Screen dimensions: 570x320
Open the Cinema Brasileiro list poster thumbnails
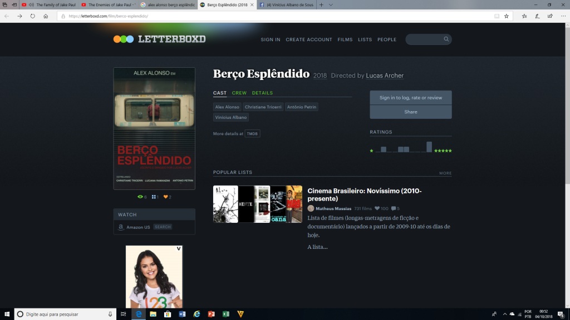click(257, 204)
